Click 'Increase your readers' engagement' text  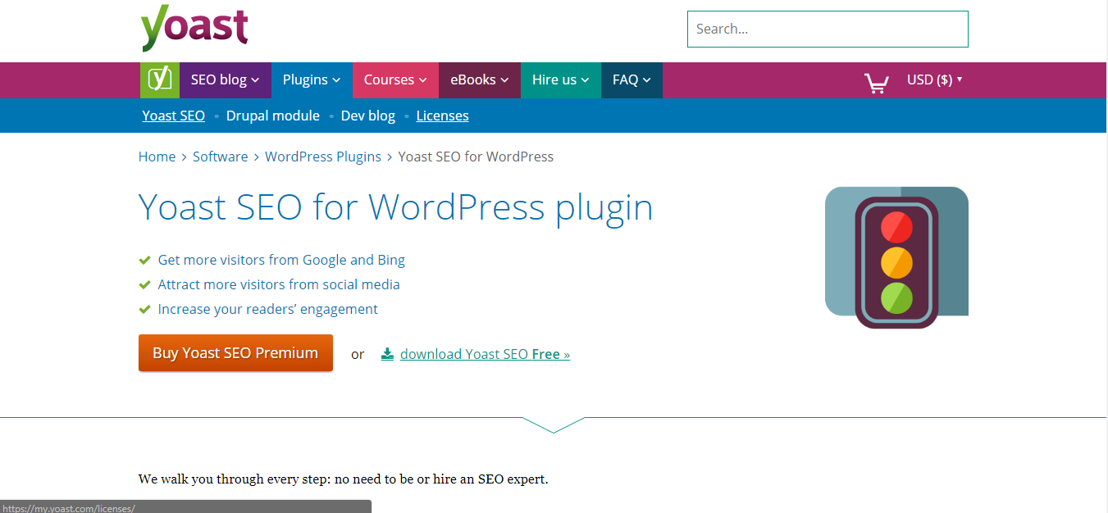pyautogui.click(x=268, y=309)
